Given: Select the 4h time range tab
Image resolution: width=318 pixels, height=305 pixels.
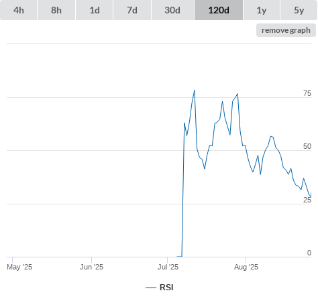Looking at the screenshot, I should coord(19,10).
